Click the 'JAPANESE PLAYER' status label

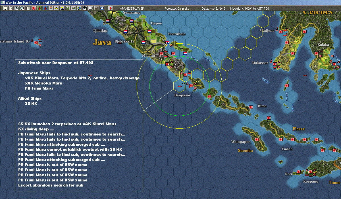pos(132,9)
